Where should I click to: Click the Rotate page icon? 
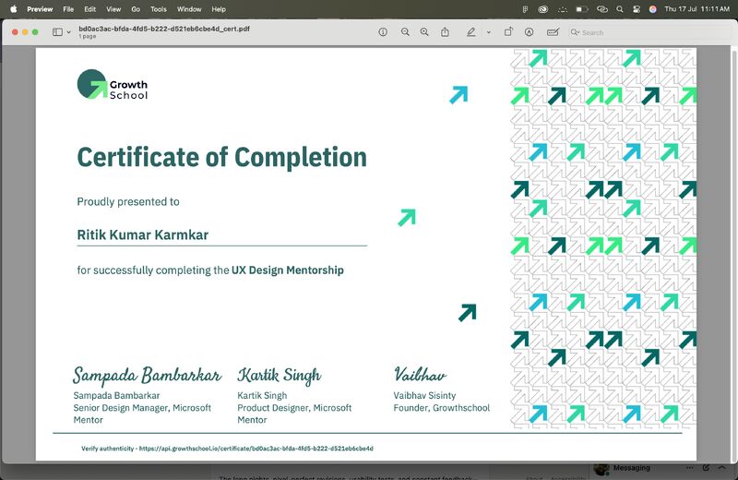(508, 32)
